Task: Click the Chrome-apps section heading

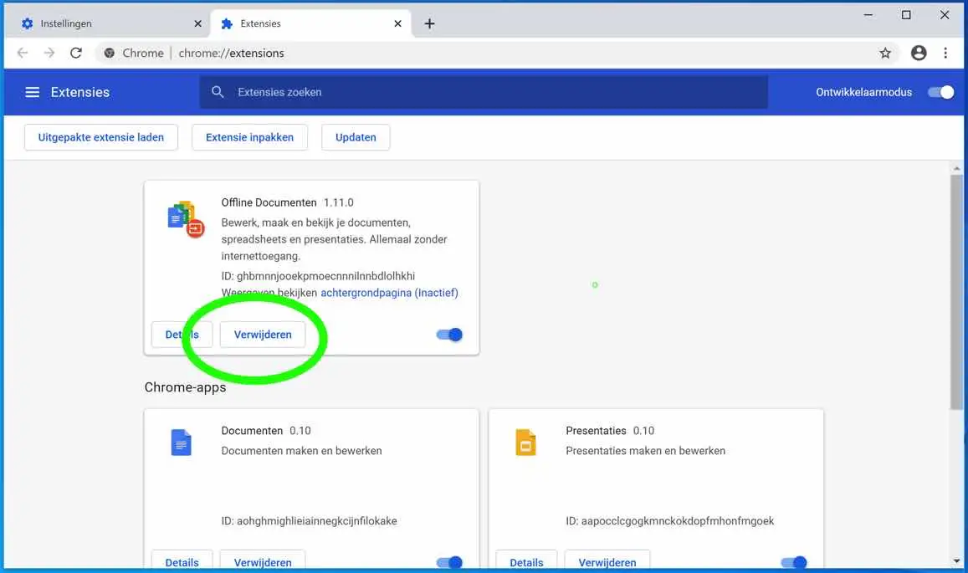Action: 185,387
